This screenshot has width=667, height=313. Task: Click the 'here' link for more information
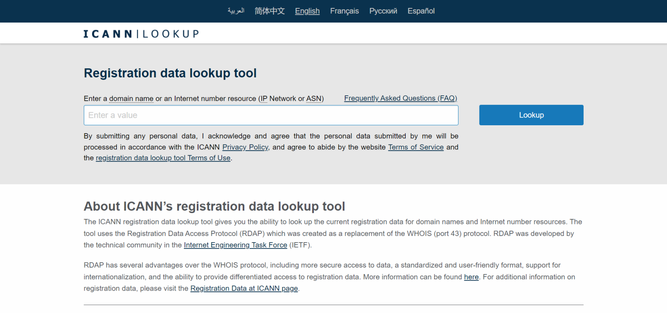471,277
